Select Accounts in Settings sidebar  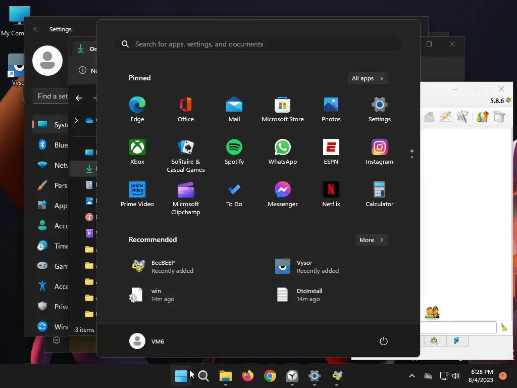tap(51, 226)
